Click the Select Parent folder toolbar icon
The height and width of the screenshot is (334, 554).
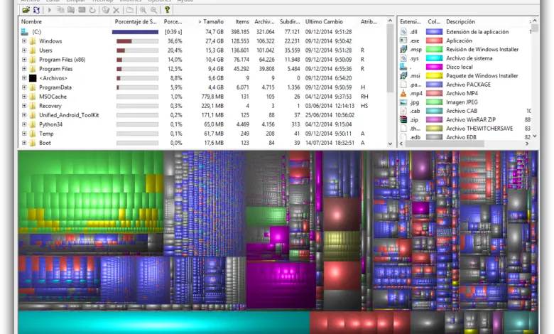(130, 10)
